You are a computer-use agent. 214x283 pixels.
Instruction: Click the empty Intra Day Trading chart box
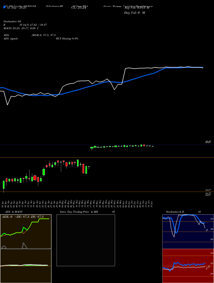pos(86,240)
